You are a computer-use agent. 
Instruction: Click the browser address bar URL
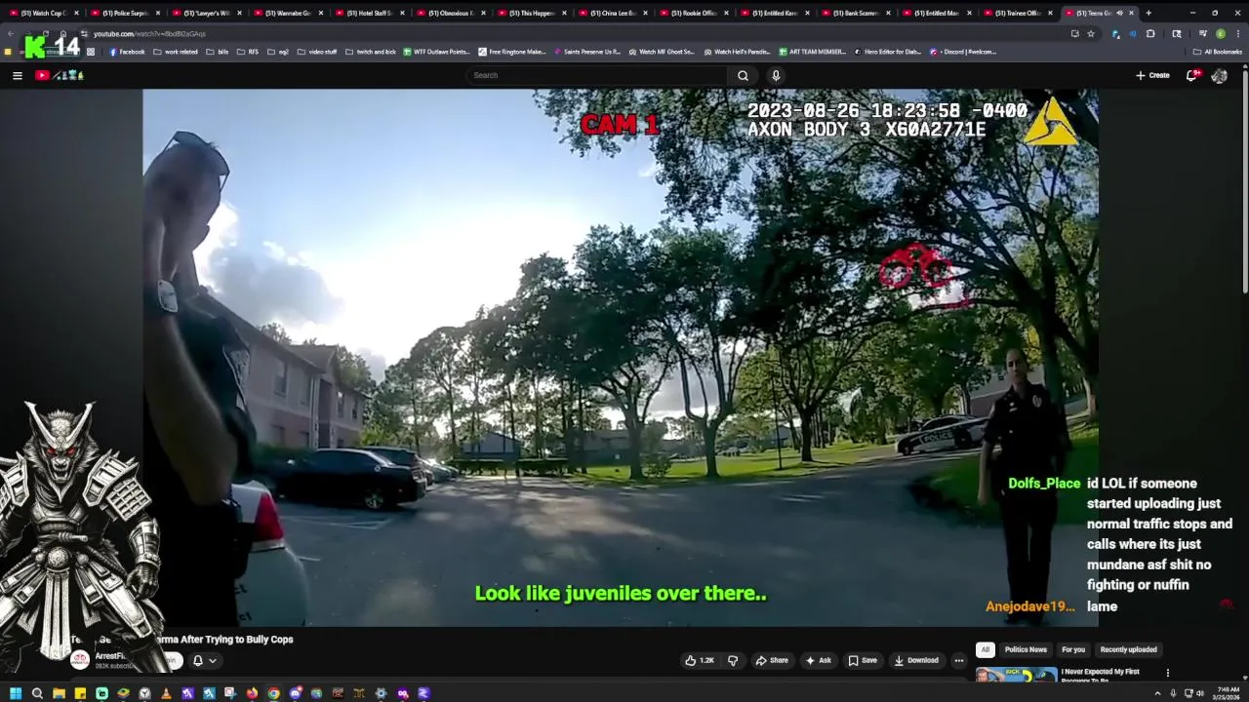click(149, 33)
